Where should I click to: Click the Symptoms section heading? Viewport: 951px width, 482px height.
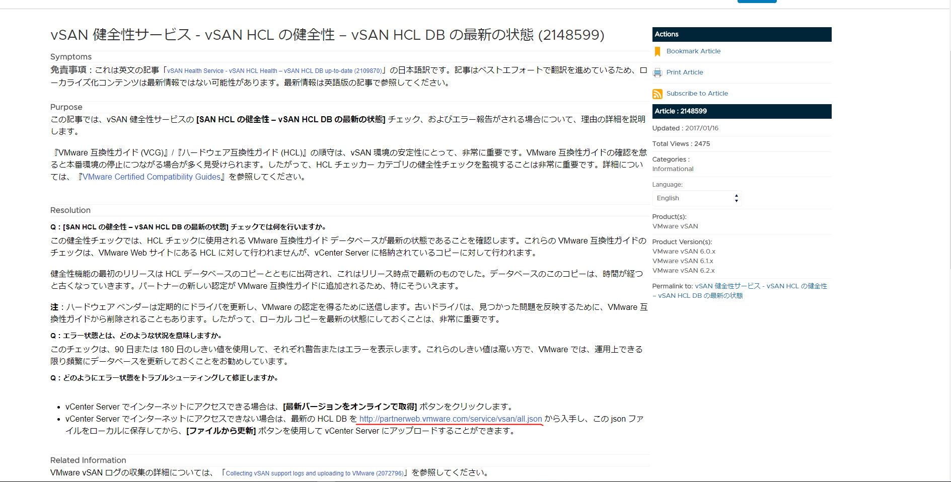(71, 57)
